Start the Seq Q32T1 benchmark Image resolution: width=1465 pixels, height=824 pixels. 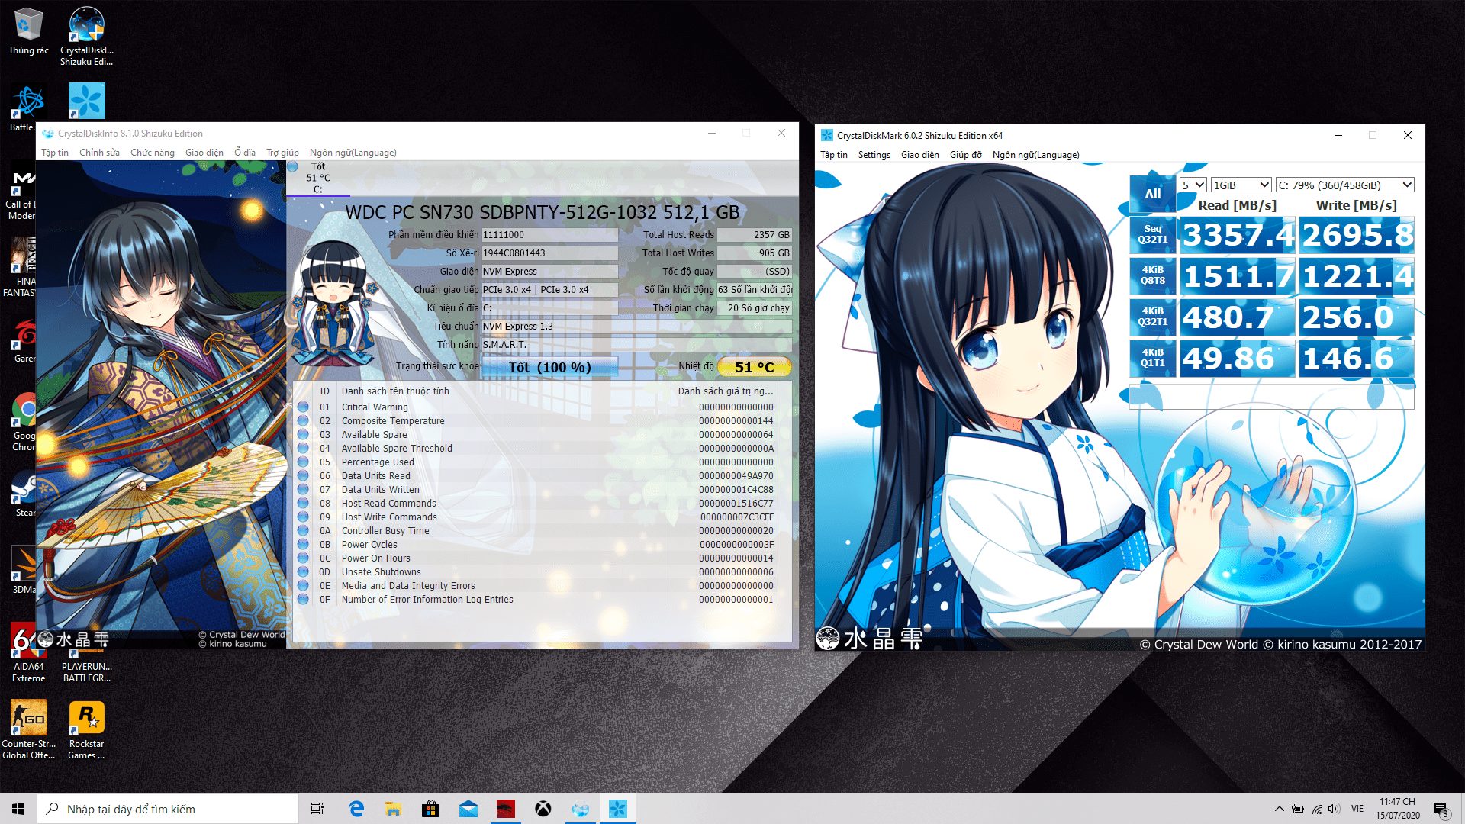(x=1152, y=234)
